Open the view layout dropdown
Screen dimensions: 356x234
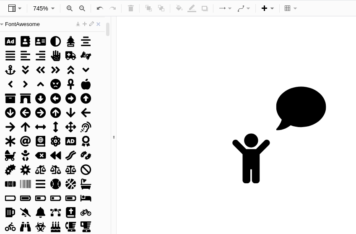click(15, 8)
